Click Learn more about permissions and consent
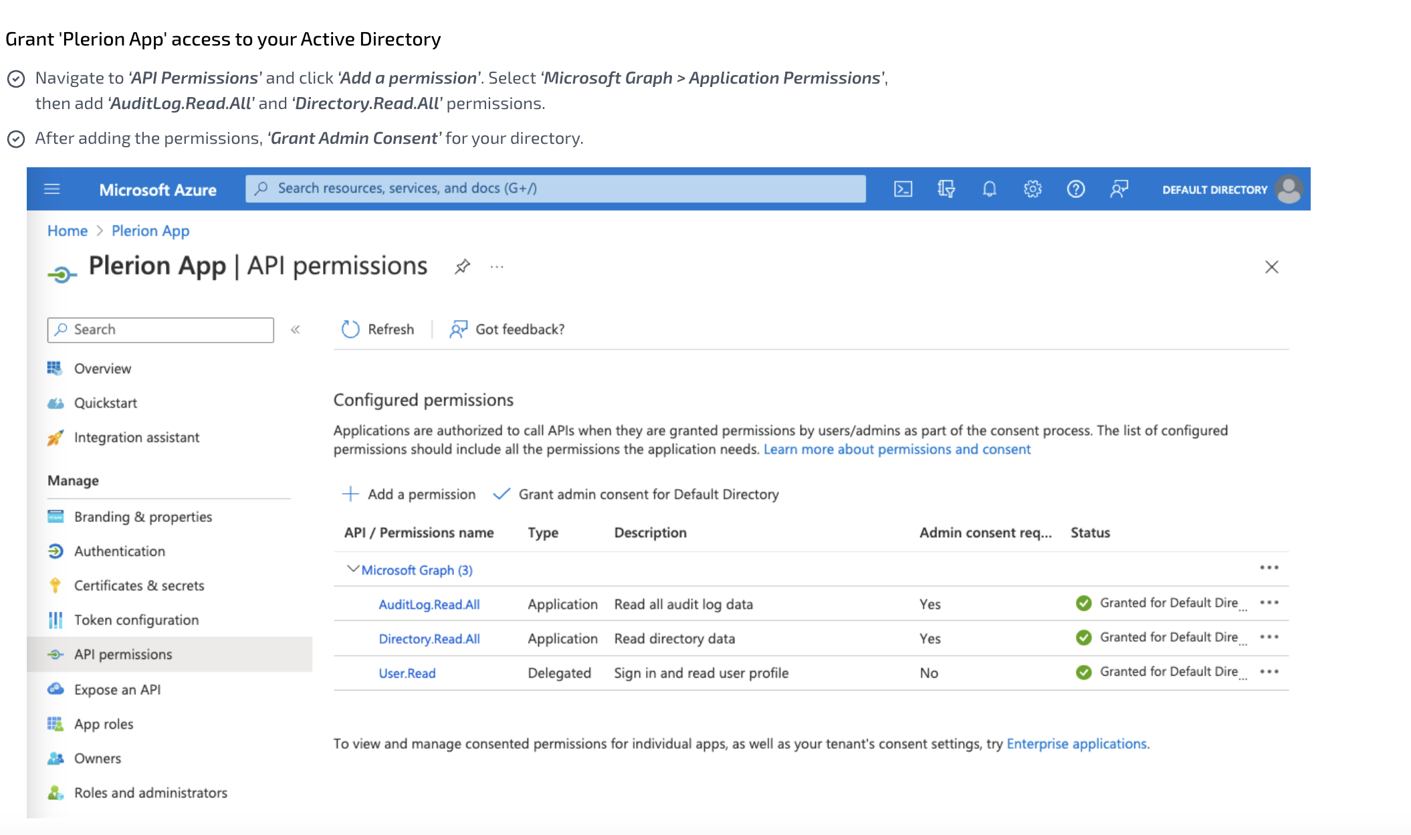1411x835 pixels. (x=897, y=449)
